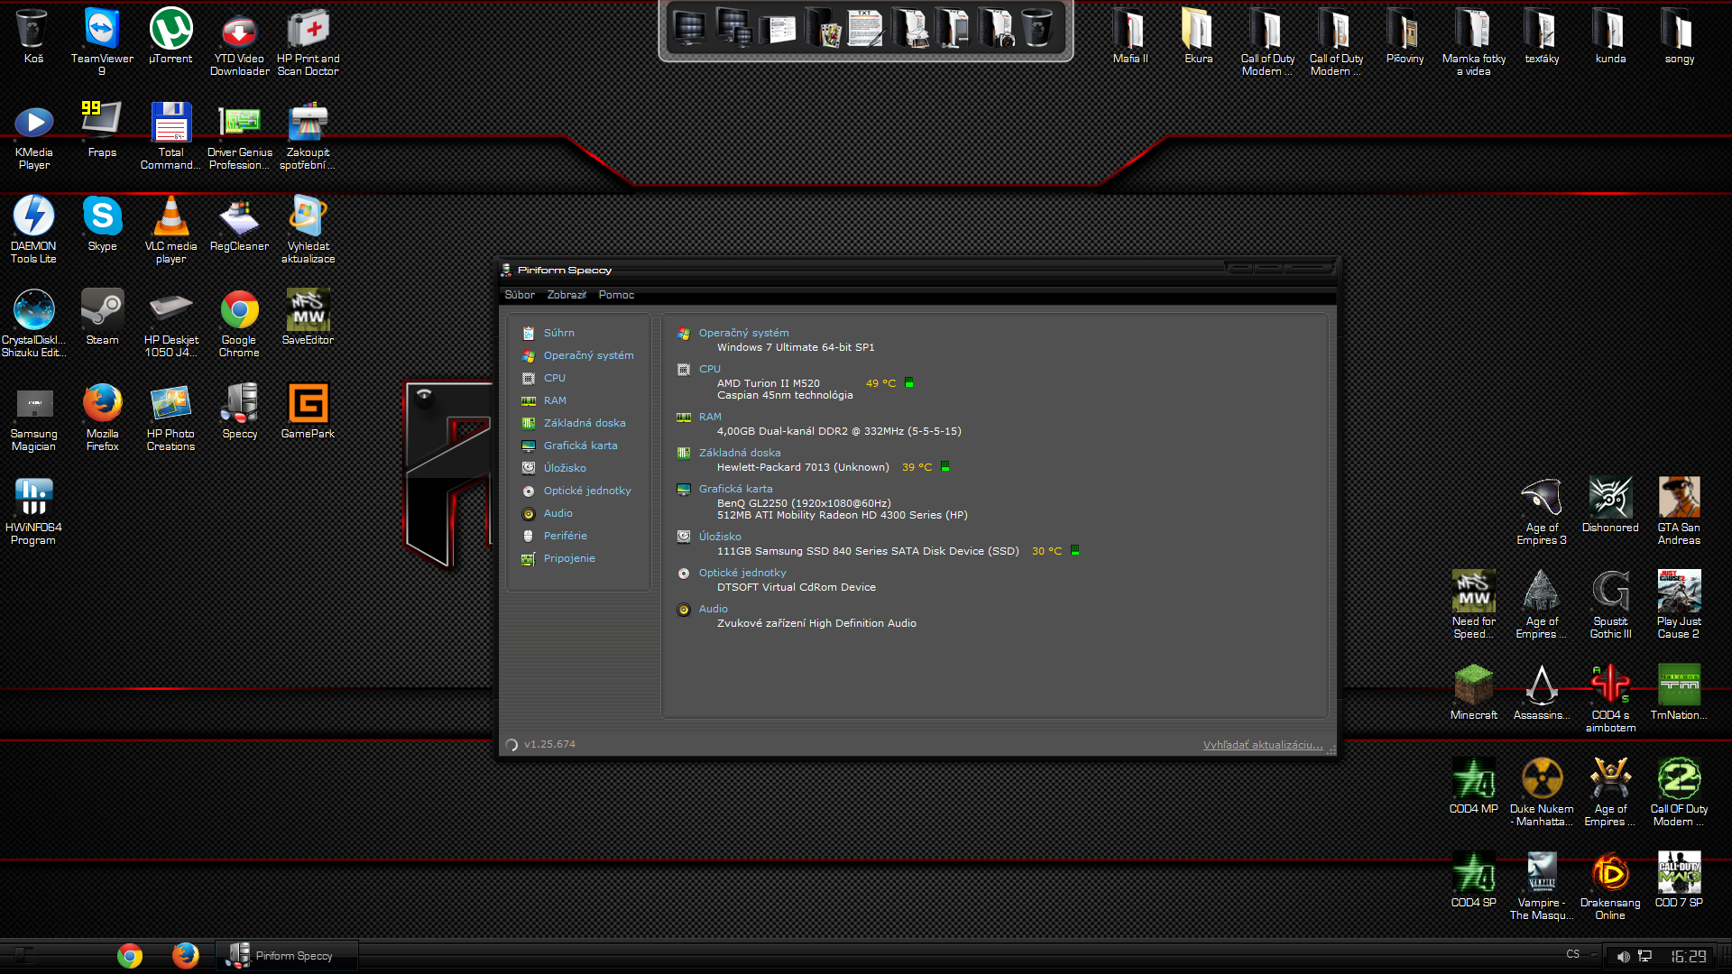The height and width of the screenshot is (974, 1732).
Task: Open the GamePark desktop icon
Action: pyautogui.click(x=308, y=411)
